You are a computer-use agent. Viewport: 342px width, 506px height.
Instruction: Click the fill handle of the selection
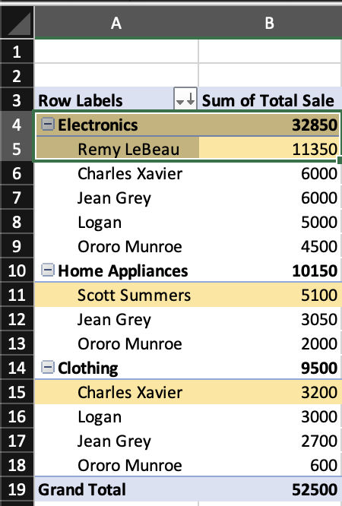click(x=340, y=160)
